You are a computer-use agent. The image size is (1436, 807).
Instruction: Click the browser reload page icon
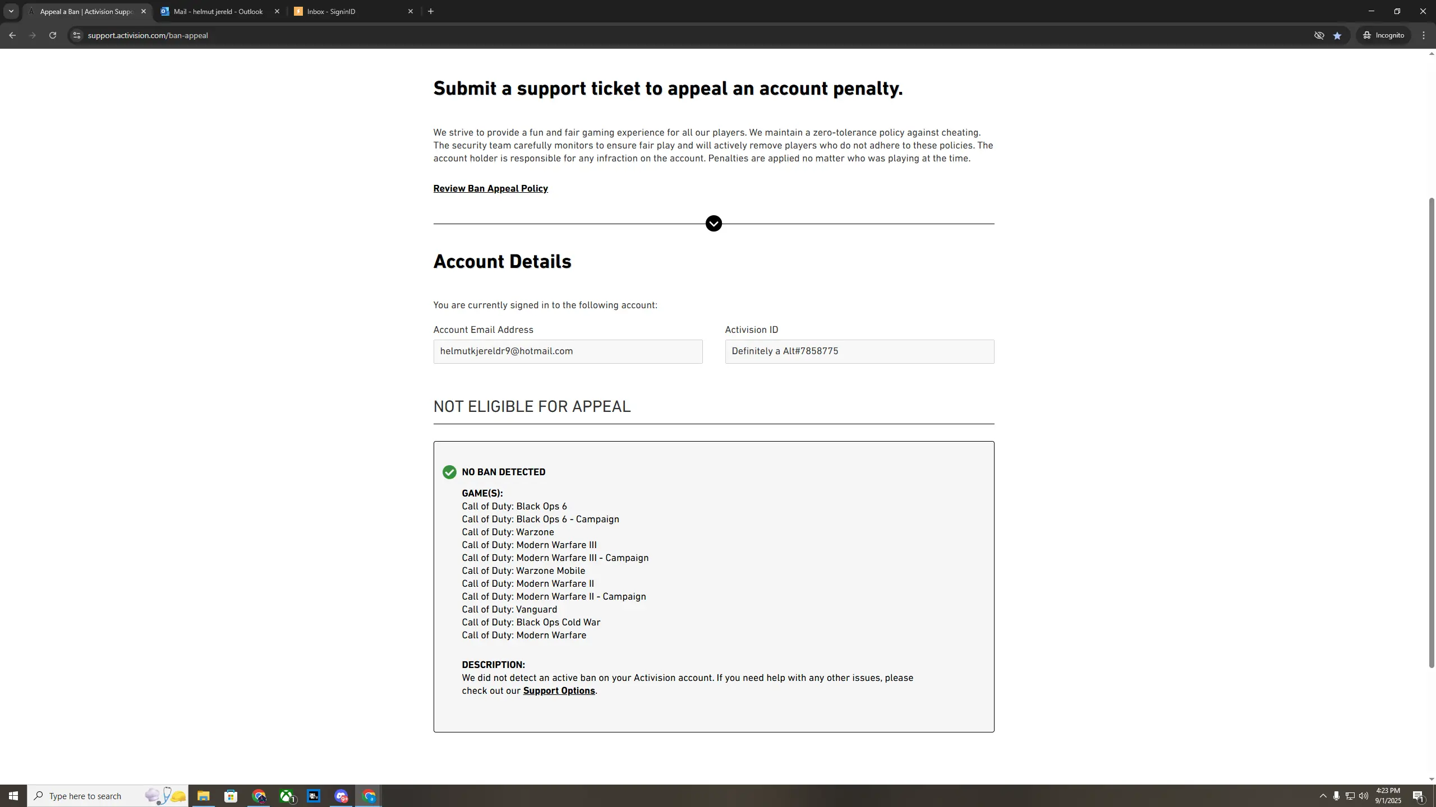point(52,35)
